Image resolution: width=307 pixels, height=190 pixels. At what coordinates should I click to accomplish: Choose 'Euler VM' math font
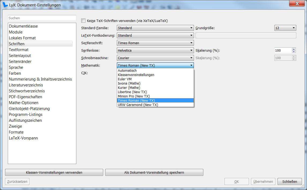[x=155, y=79]
